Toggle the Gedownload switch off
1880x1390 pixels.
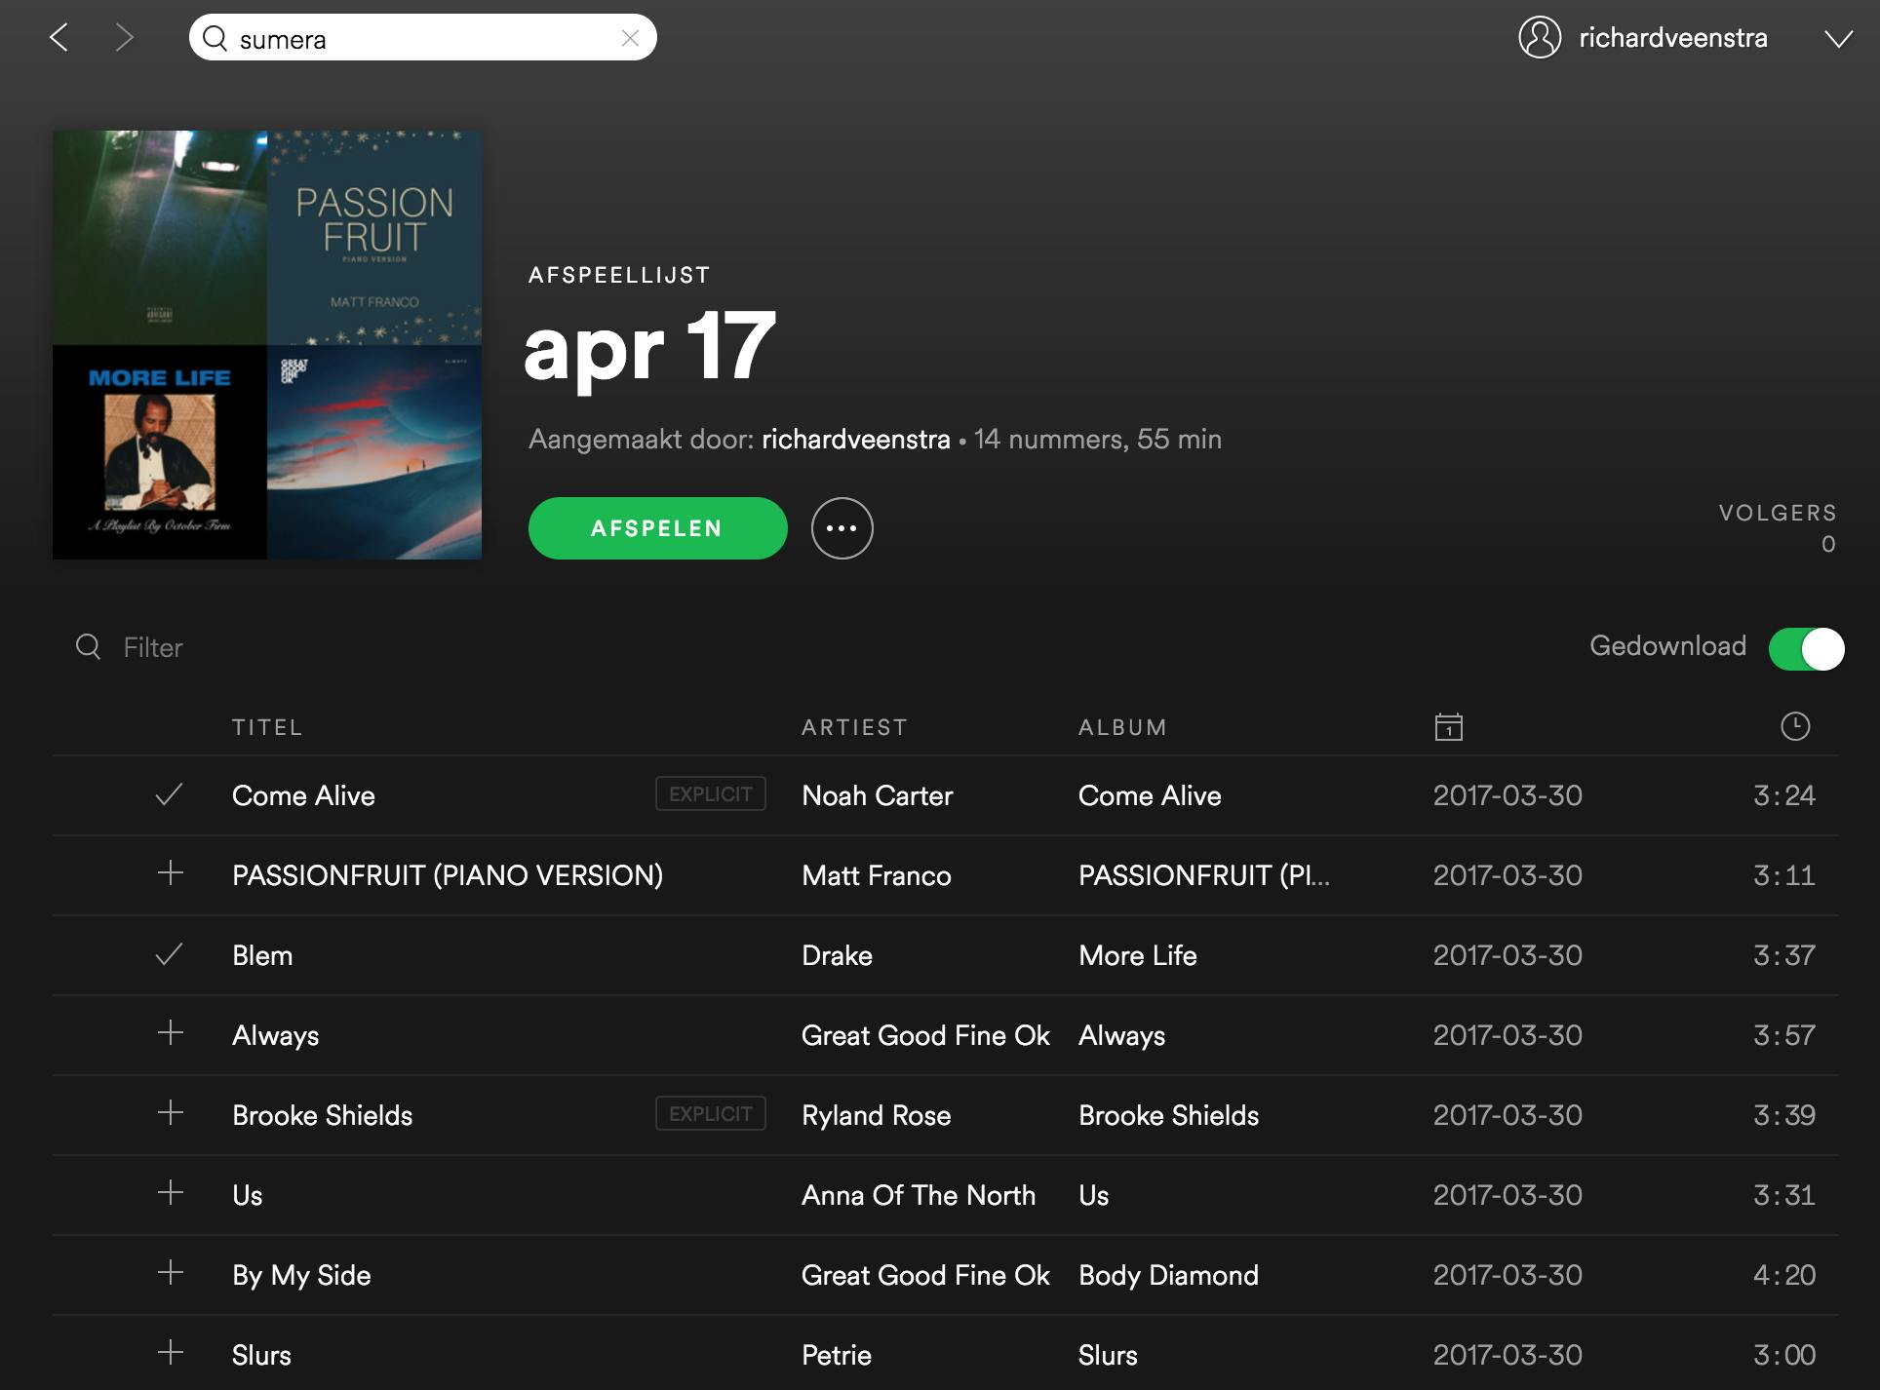coord(1806,648)
